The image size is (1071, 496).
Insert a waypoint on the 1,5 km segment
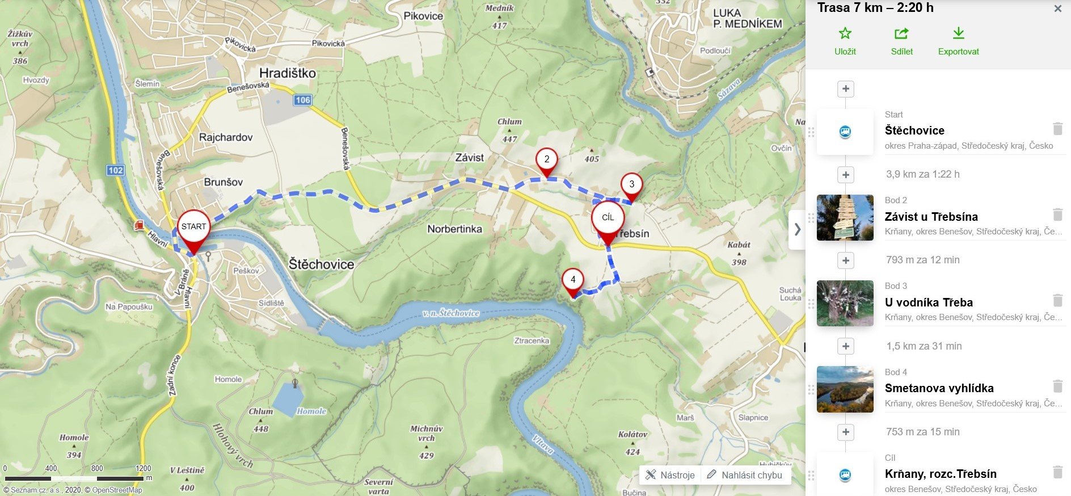[845, 346]
